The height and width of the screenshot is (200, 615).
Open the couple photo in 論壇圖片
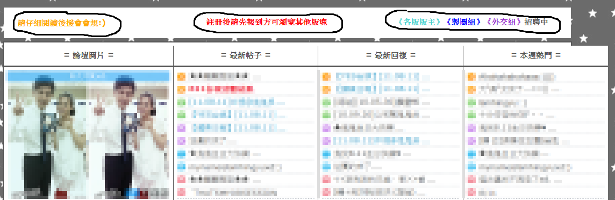point(89,134)
